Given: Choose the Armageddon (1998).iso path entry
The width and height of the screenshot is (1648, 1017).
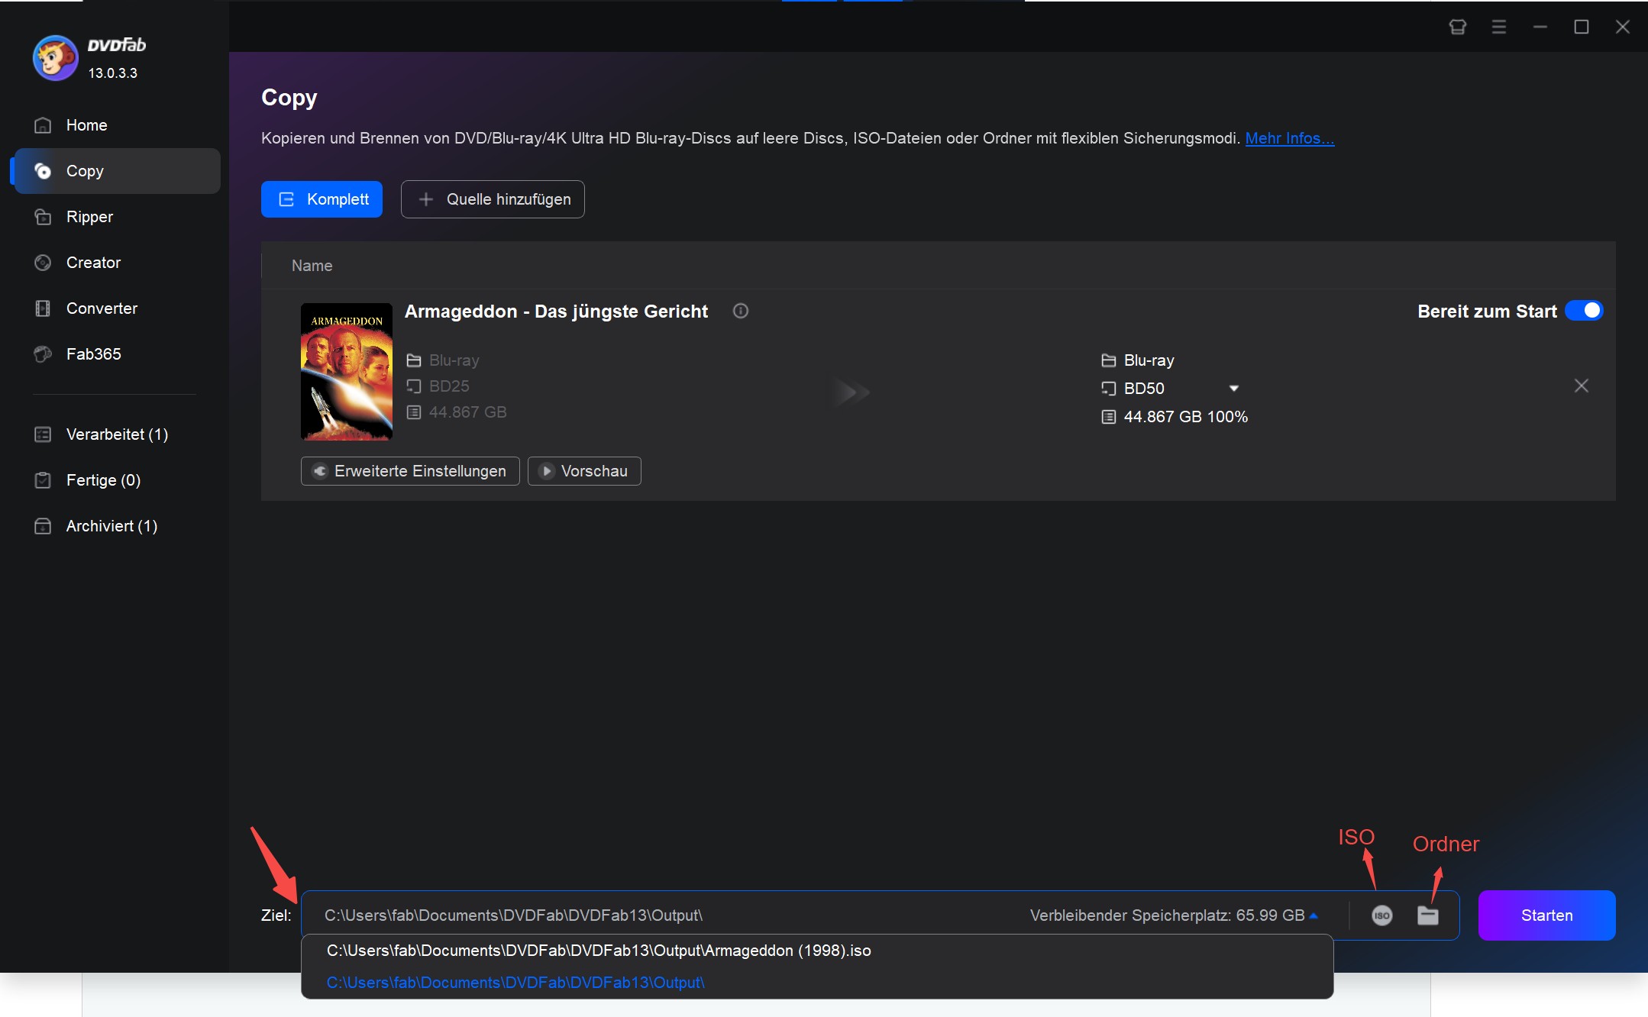Looking at the screenshot, I should point(817,951).
